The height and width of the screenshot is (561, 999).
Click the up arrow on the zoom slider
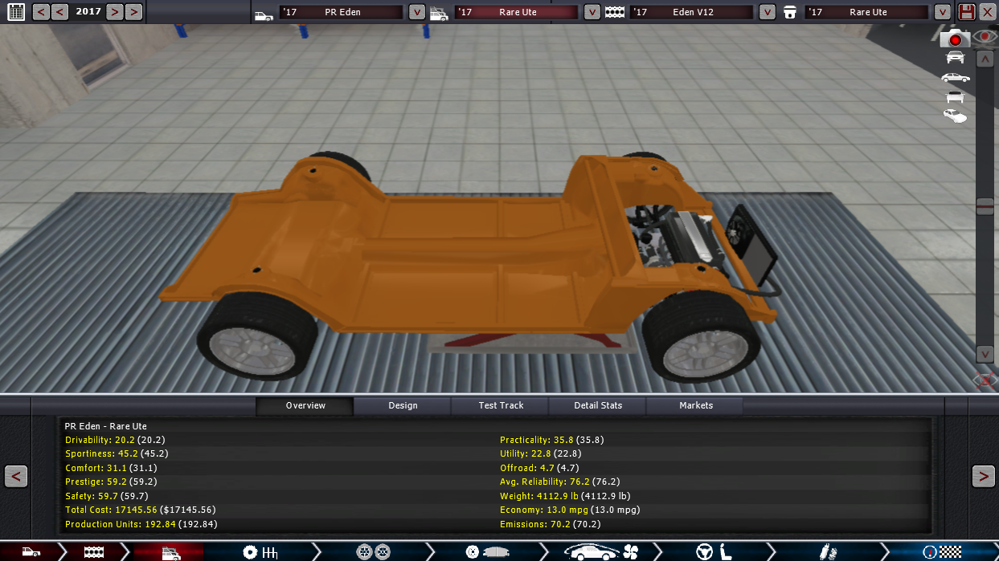click(985, 59)
